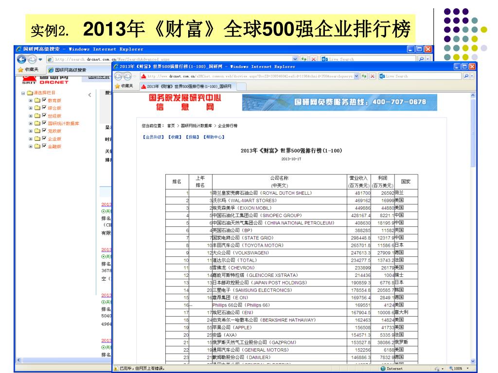
Task: Click the 【会员升级】 link
Action: (x=153, y=137)
